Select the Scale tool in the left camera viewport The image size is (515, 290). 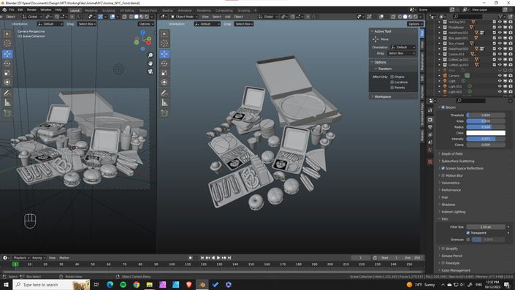pos(7,73)
